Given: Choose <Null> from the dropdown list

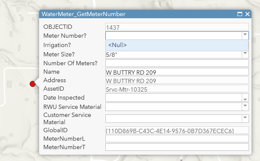Looking at the screenshot, I should tap(177, 45).
